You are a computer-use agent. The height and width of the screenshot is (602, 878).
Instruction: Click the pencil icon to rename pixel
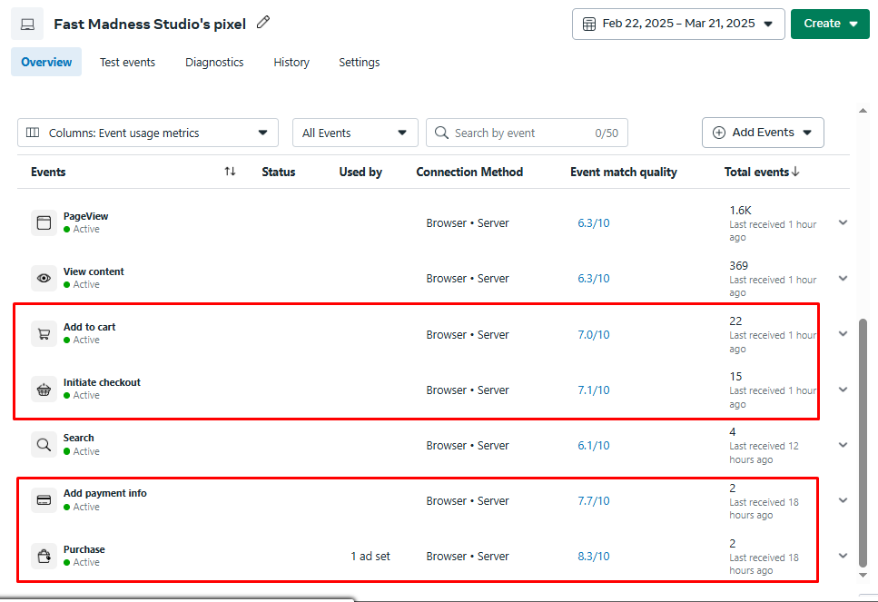pyautogui.click(x=263, y=23)
